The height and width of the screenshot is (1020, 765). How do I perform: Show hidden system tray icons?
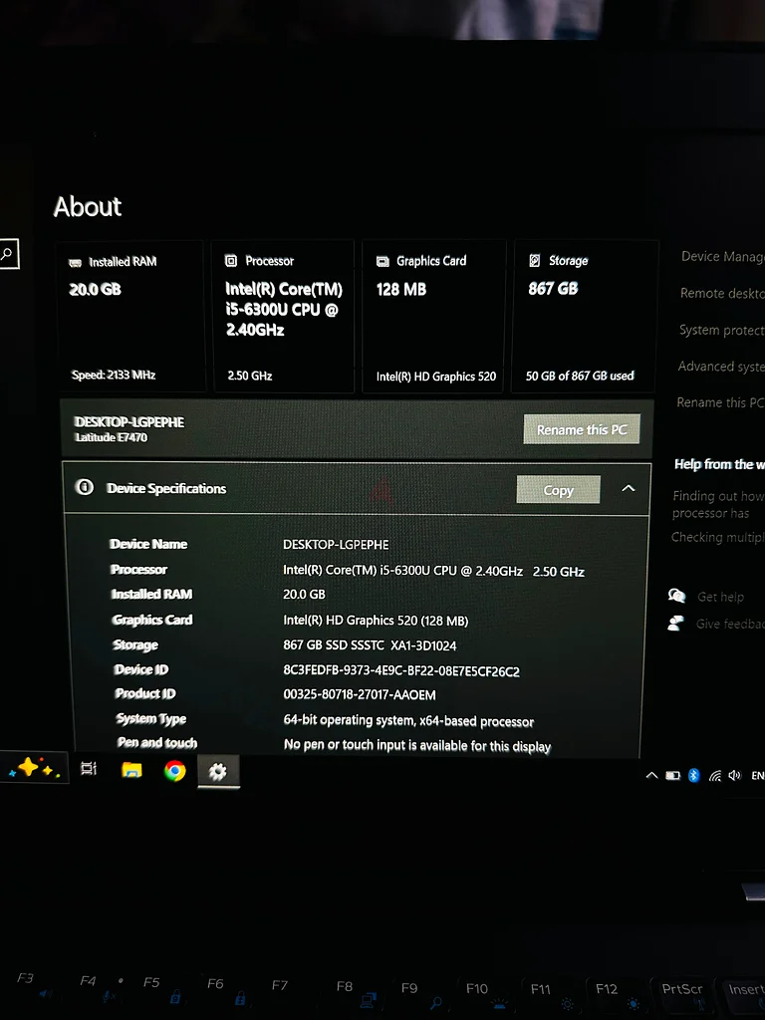[651, 775]
